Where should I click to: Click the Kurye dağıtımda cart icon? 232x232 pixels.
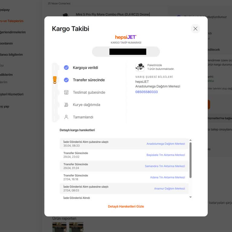(x=66, y=105)
